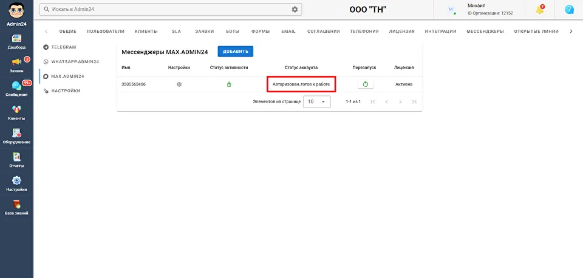
Task: Open the Формы tab
Action: click(x=261, y=31)
